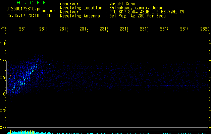The height and width of the screenshot is (134, 211).
Task: Select observer name Masaki Kano
Action: click(122, 4)
